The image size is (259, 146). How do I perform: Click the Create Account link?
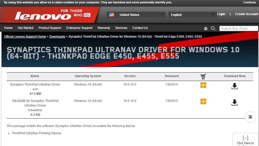coord(246,14)
